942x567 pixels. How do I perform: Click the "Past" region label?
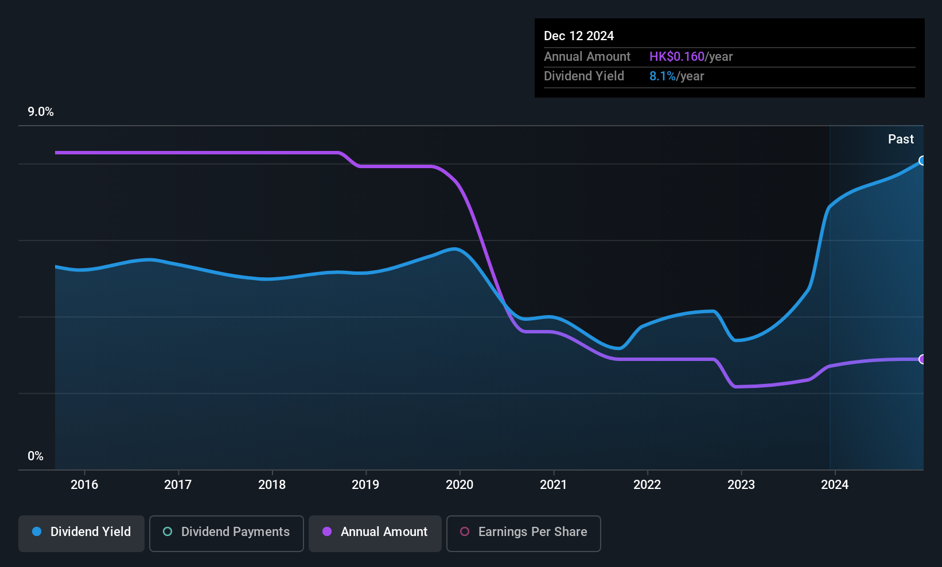(x=901, y=139)
